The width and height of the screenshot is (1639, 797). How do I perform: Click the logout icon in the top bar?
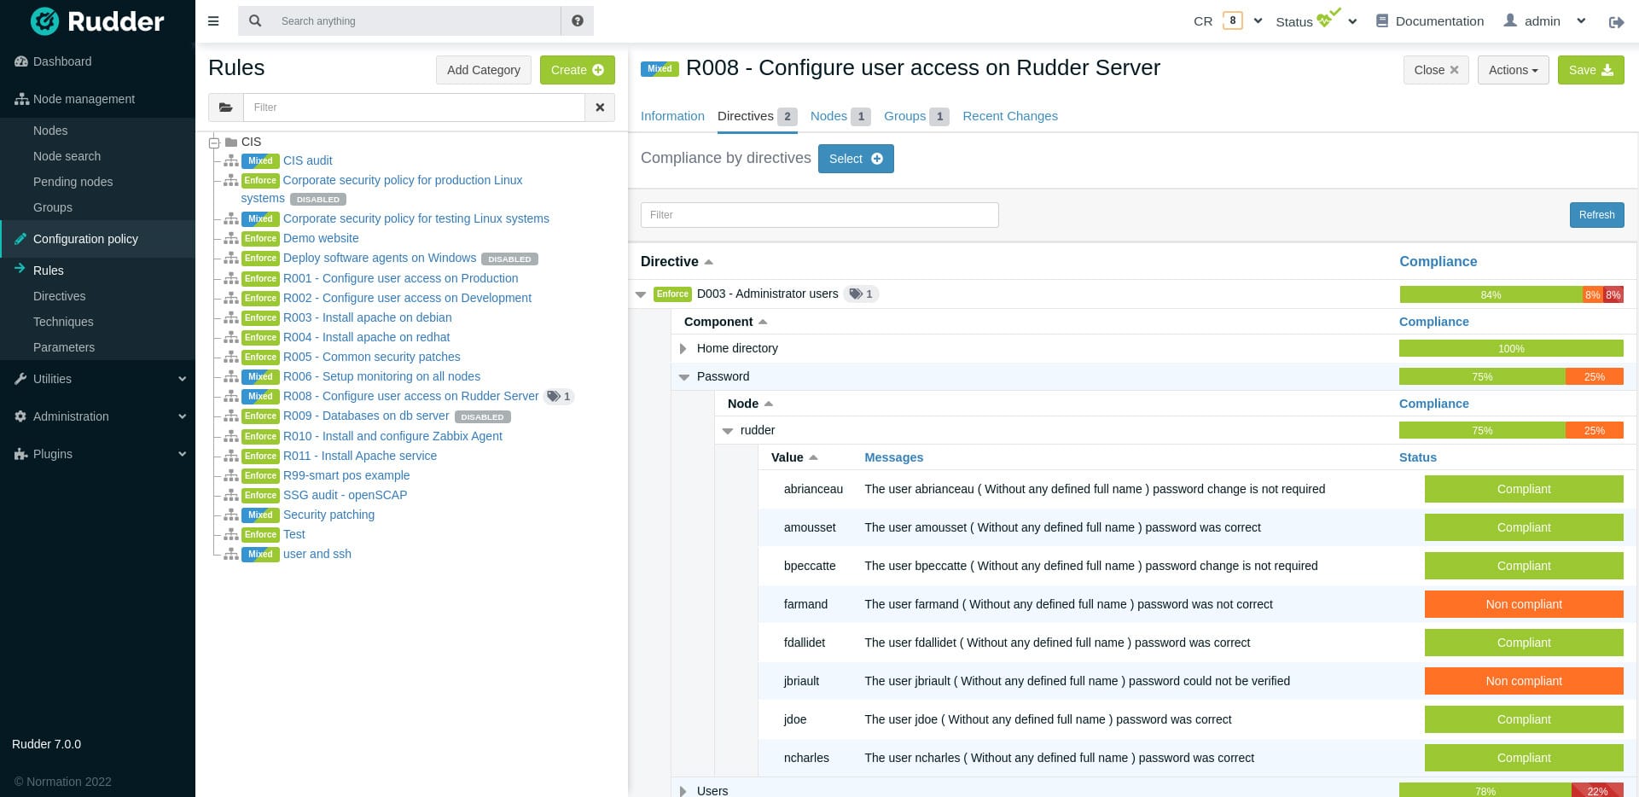[x=1616, y=22]
